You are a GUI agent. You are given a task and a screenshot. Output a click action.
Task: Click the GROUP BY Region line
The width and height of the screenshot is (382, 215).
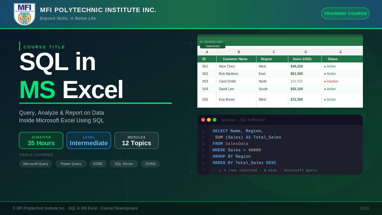pyautogui.click(x=232, y=156)
